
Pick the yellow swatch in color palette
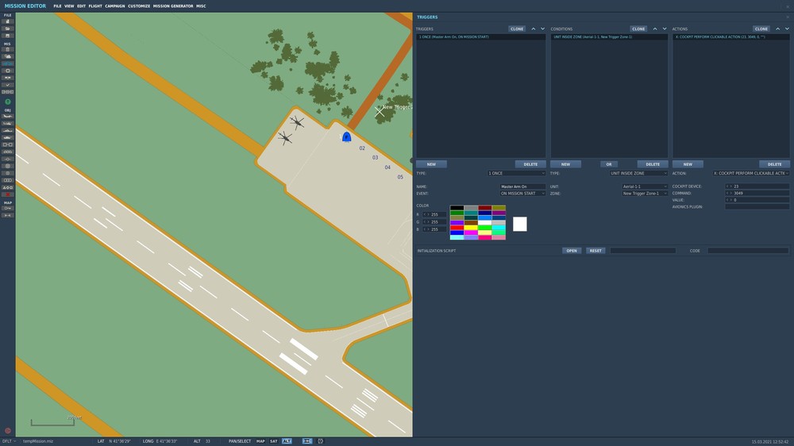tap(471, 227)
